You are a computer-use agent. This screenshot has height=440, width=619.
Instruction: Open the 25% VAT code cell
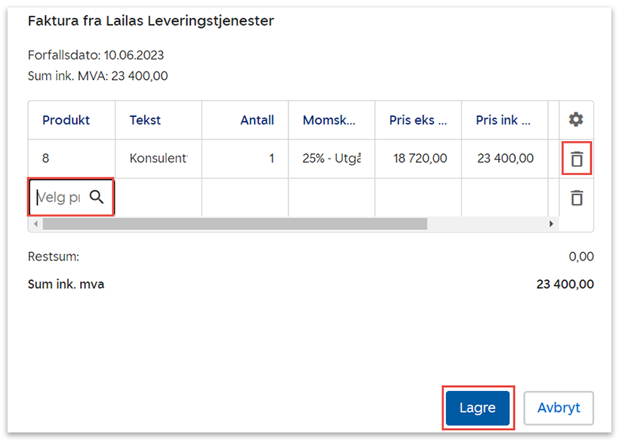[331, 159]
